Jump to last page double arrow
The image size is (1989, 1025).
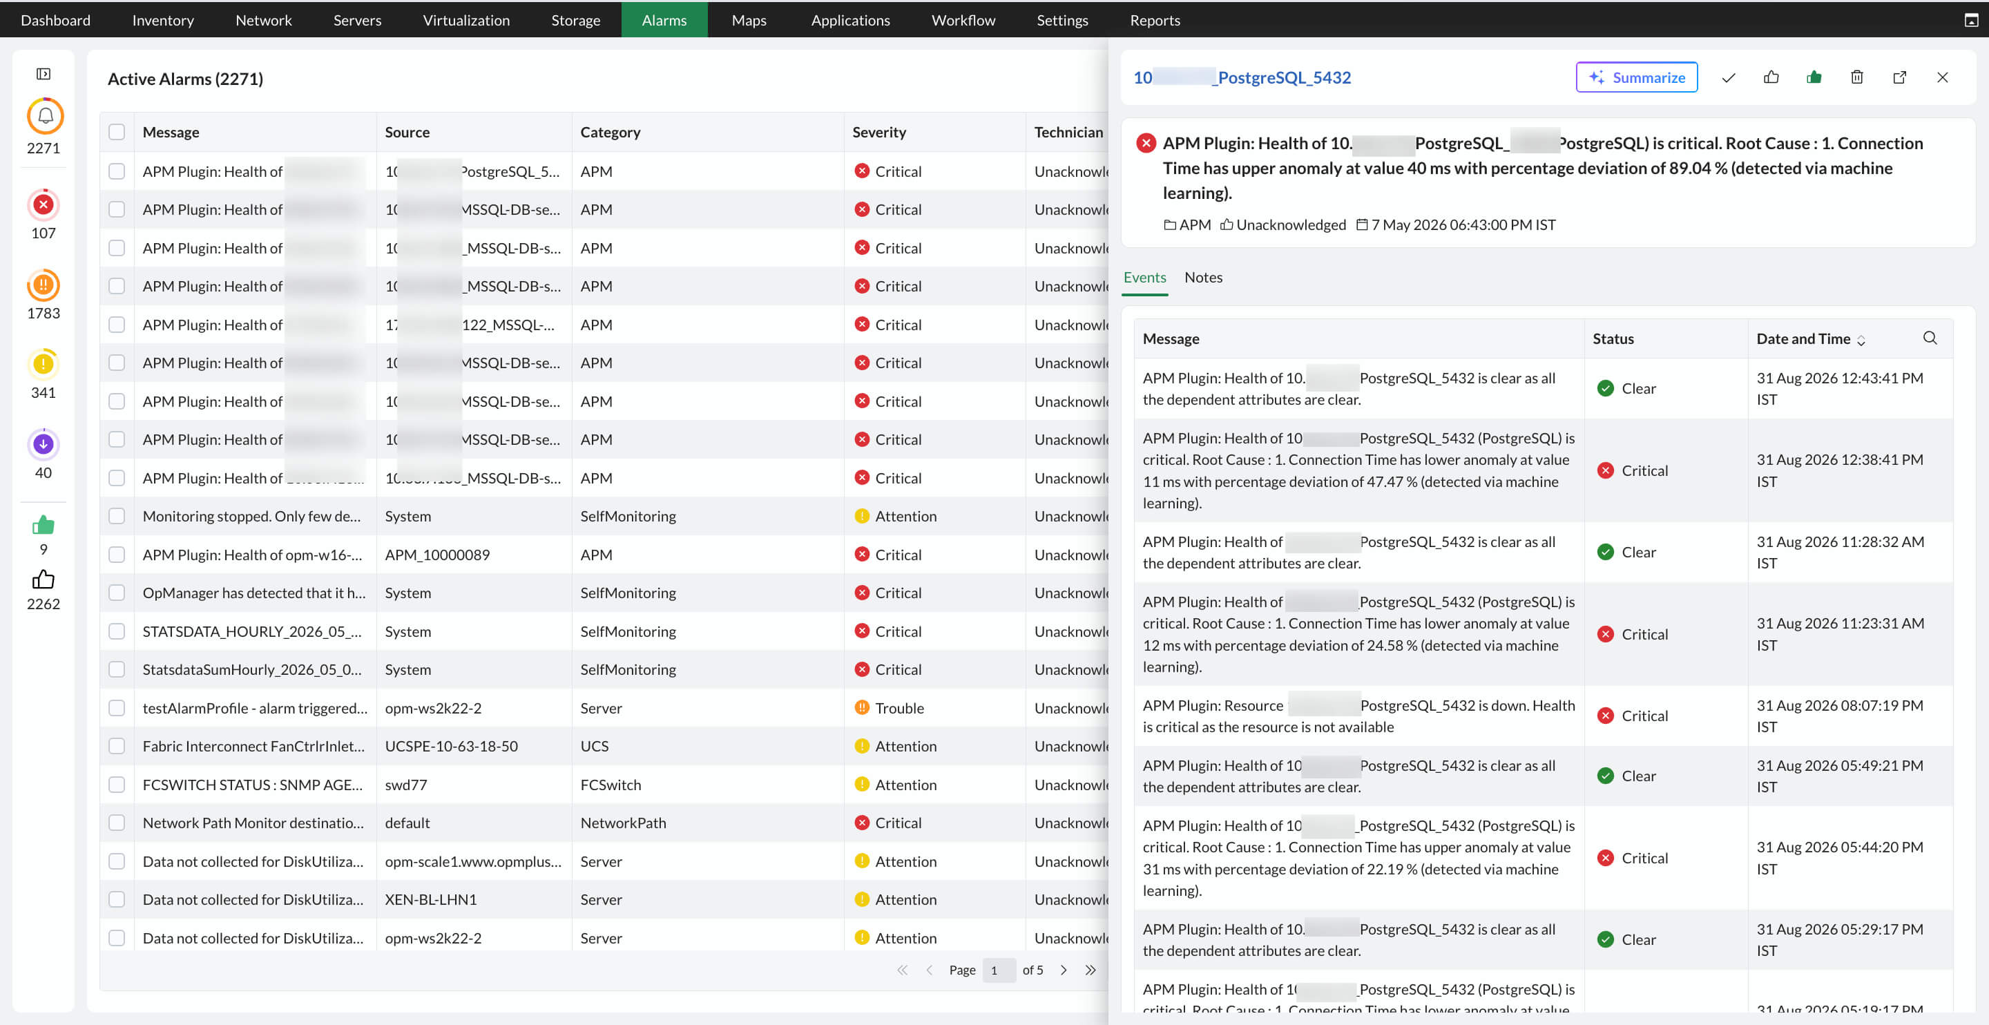click(1090, 970)
